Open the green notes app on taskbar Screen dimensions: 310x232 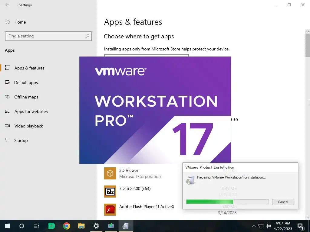point(51,226)
